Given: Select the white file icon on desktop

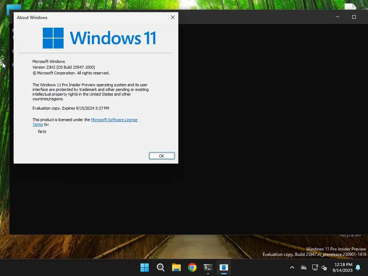Looking at the screenshot, I should coord(350,6).
